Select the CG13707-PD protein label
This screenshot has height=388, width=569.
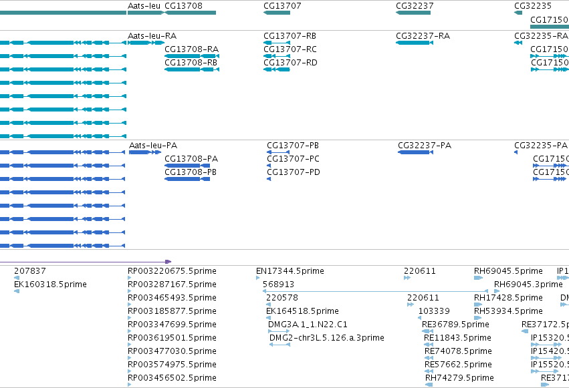click(294, 172)
